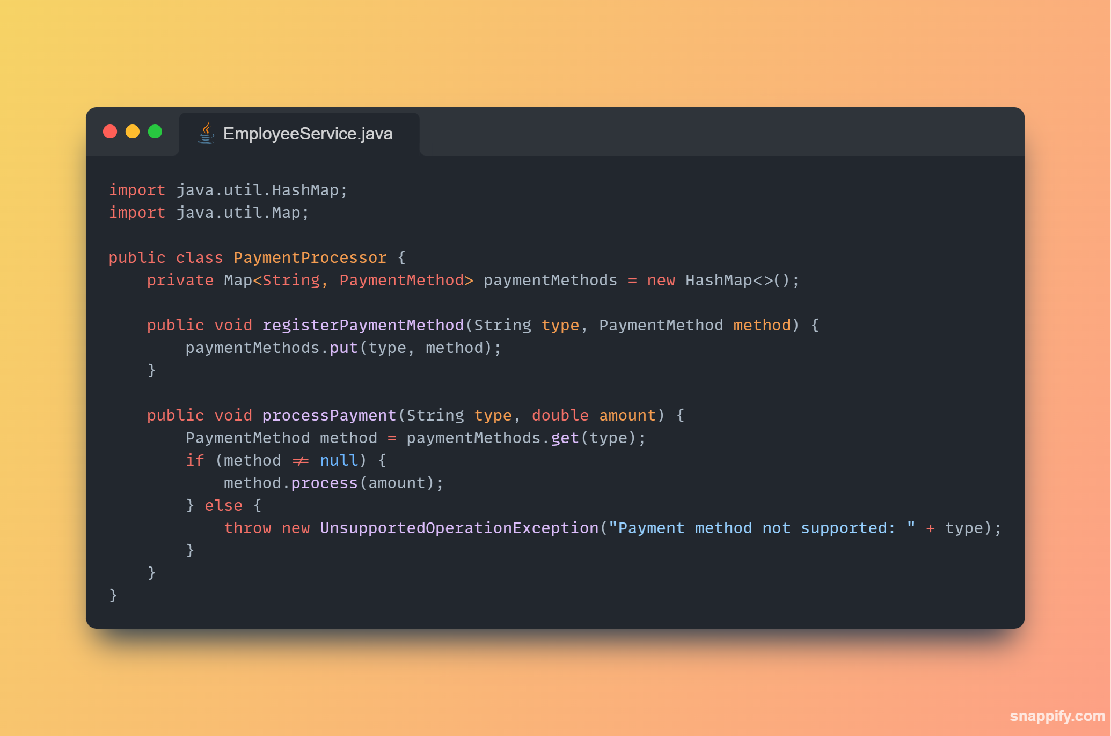Image resolution: width=1111 pixels, height=736 pixels.
Task: Click the registerPaymentMethod method name
Action: [x=363, y=326]
